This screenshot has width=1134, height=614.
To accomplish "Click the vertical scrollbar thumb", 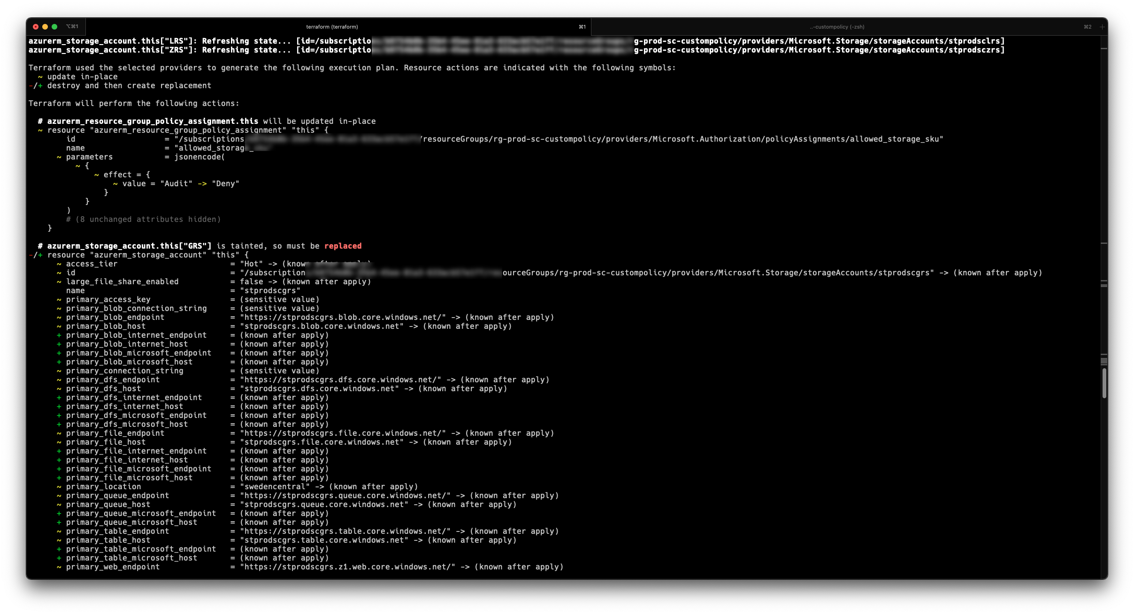I will (1104, 383).
